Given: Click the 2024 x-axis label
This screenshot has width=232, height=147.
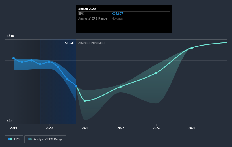Looking at the screenshot, I should click(x=192, y=128).
